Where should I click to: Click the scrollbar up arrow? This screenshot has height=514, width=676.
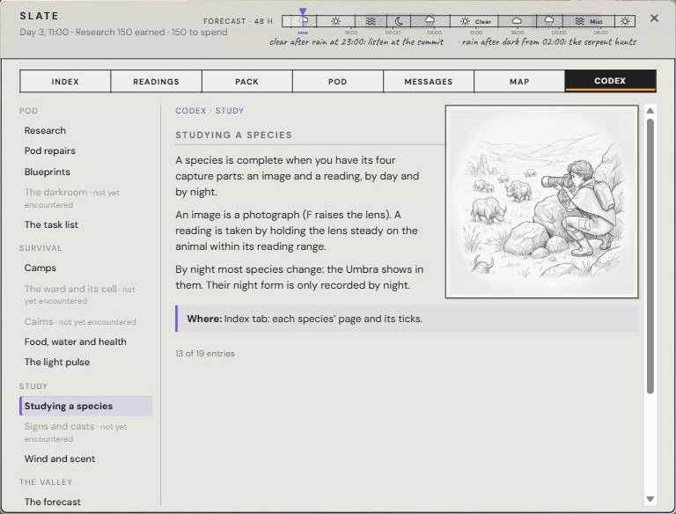pyautogui.click(x=650, y=111)
